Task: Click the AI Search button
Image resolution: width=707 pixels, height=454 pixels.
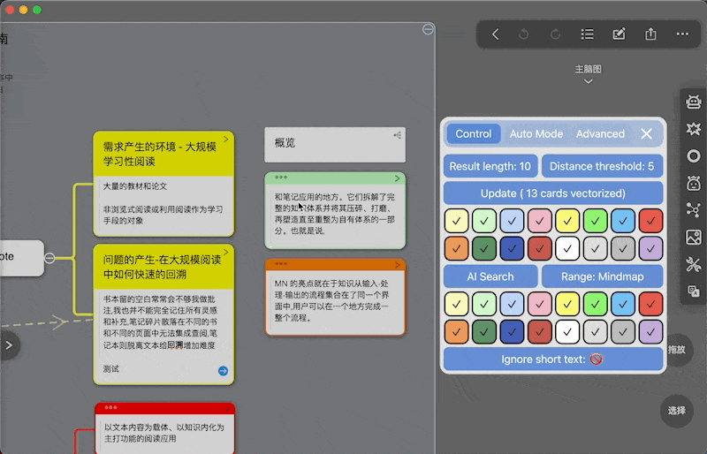Action: (x=490, y=276)
